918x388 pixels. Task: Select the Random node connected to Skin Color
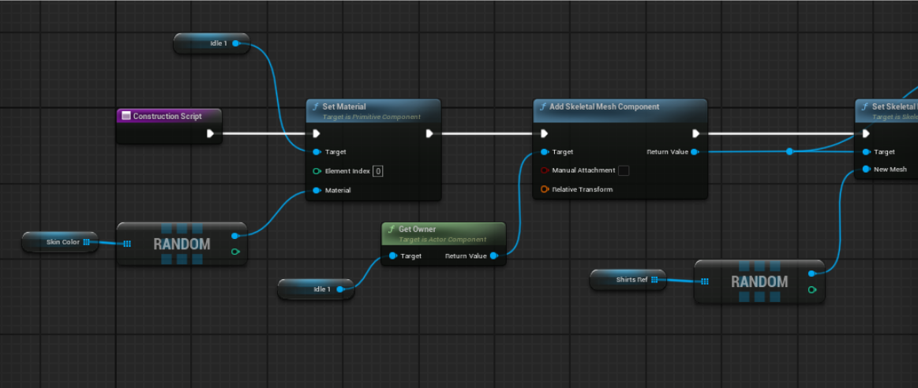click(x=182, y=244)
